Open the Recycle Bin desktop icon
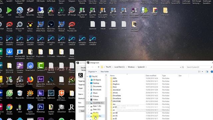This screenshot has height=120, width=213. tap(20, 95)
